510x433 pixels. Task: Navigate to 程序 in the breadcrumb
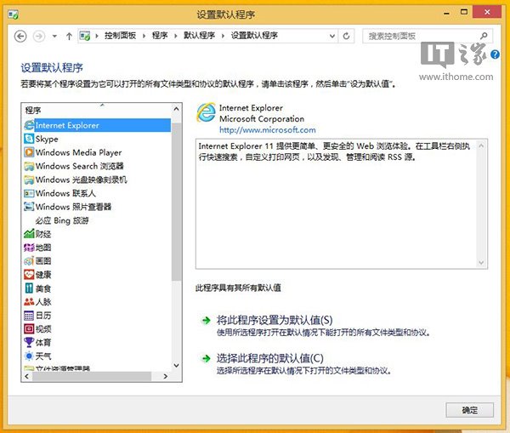(160, 37)
